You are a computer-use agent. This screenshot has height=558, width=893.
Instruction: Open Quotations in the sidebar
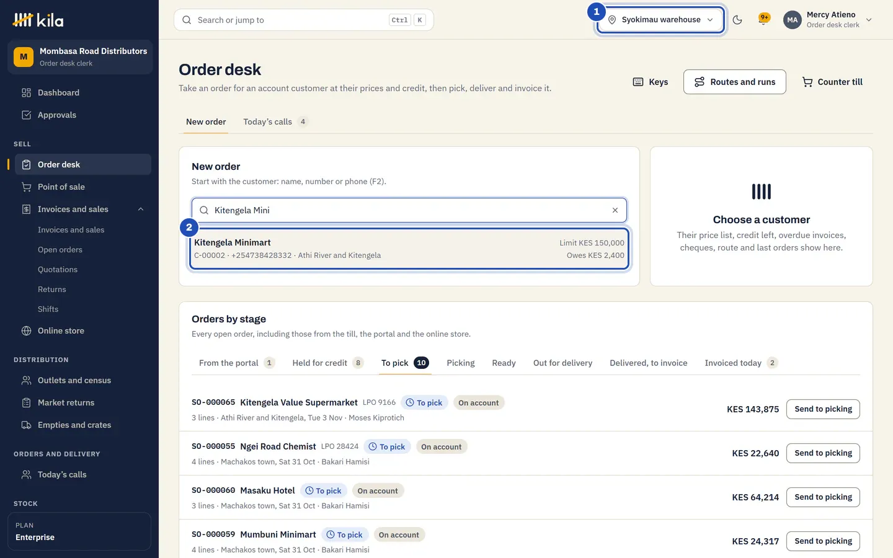pos(58,269)
